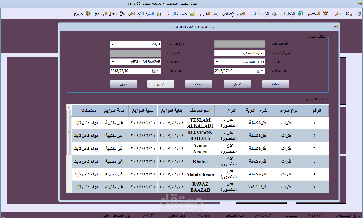Viewport: 363px width, 218px height.
Task: Click the حذف button
Action: pos(198,84)
